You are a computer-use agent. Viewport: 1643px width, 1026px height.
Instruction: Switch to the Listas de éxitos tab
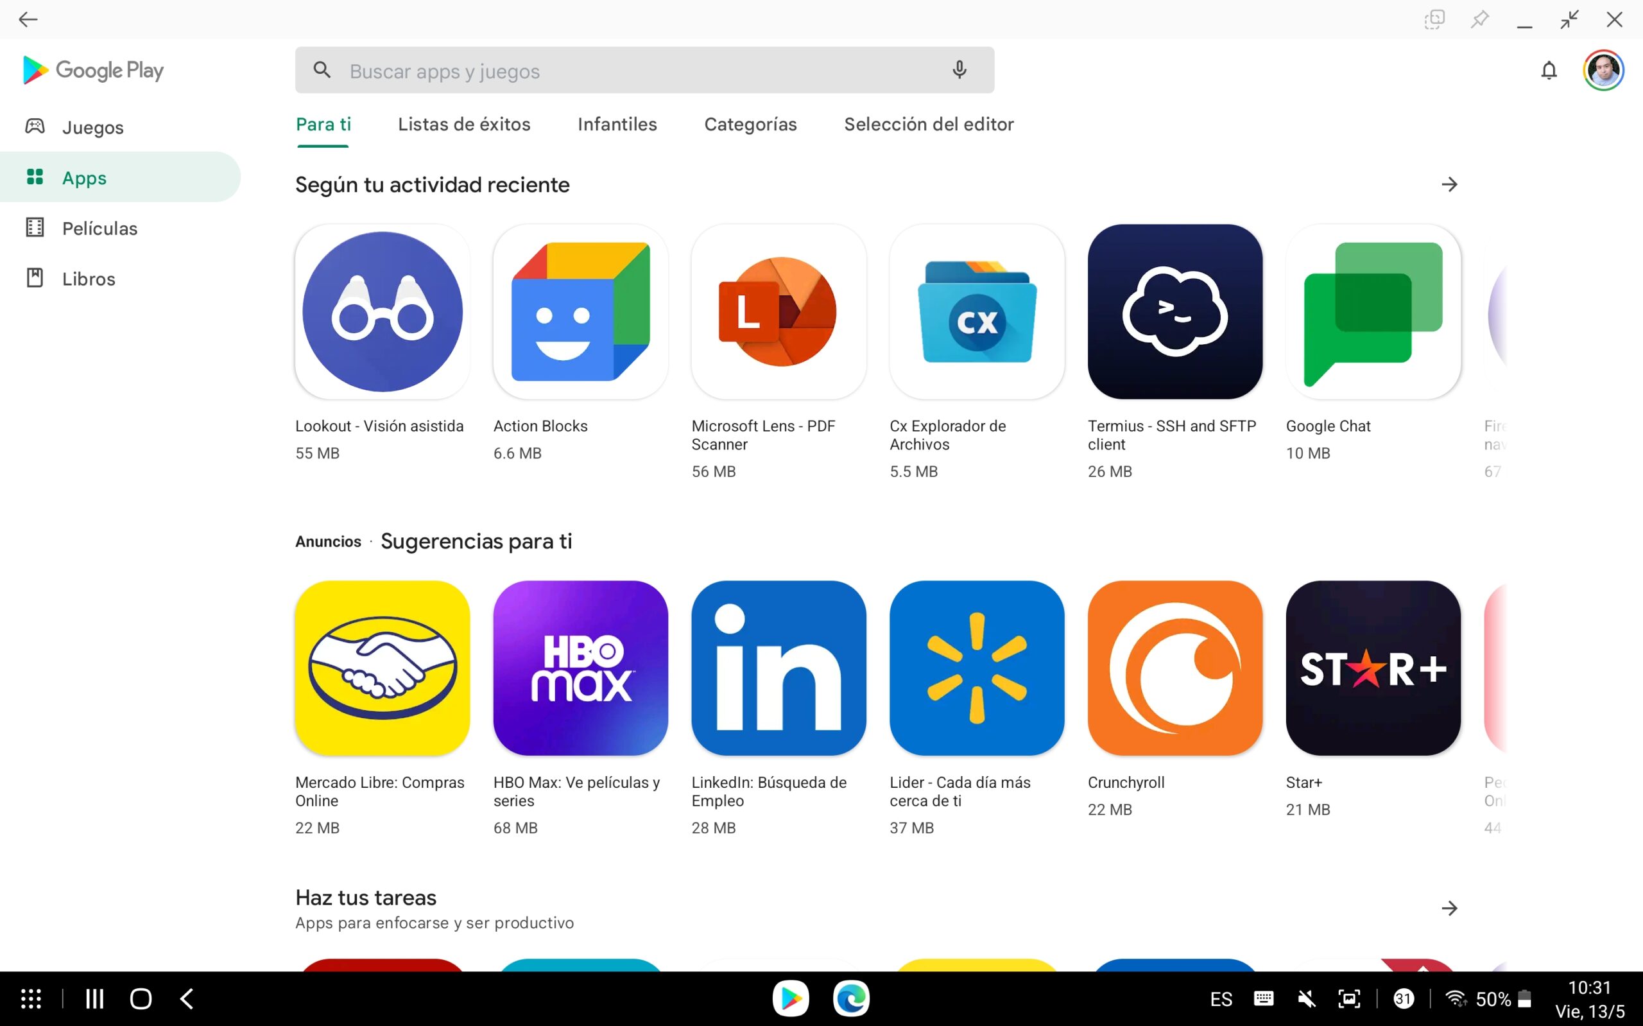point(464,124)
